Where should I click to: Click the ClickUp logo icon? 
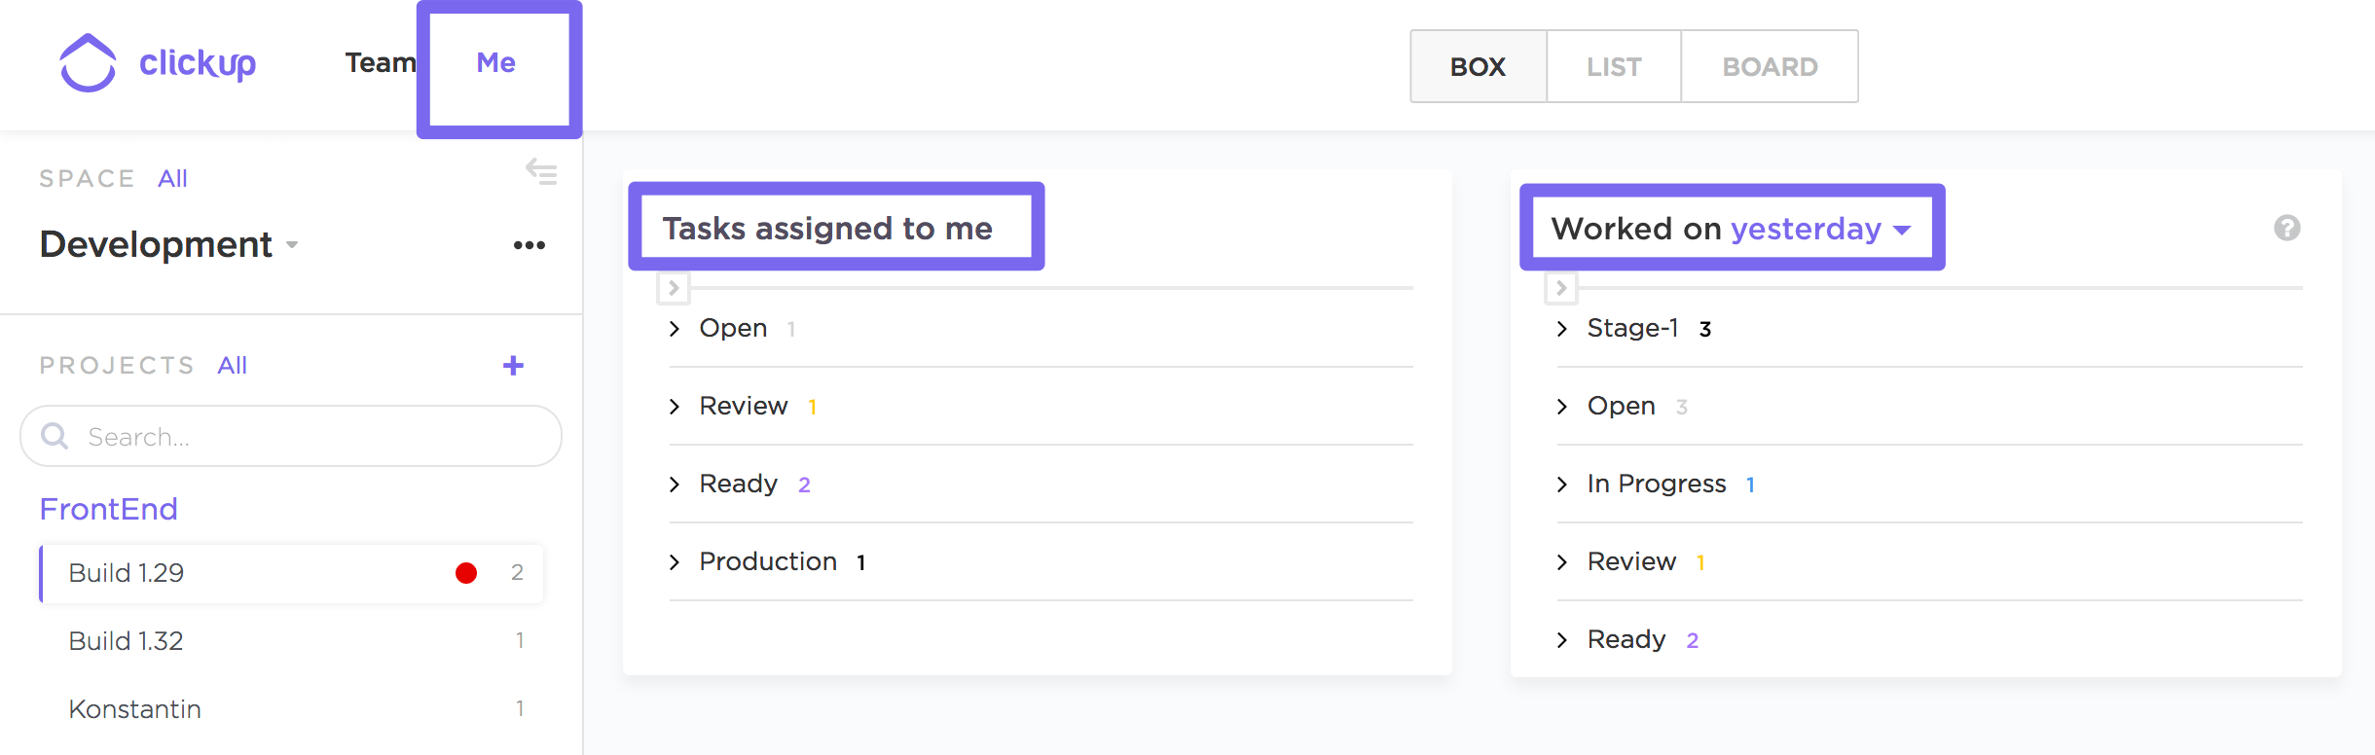[x=88, y=63]
